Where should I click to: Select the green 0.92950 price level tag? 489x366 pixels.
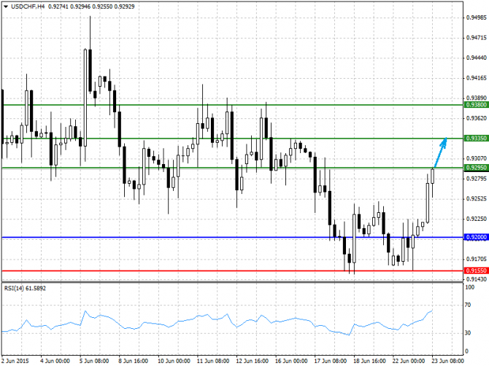coord(476,168)
